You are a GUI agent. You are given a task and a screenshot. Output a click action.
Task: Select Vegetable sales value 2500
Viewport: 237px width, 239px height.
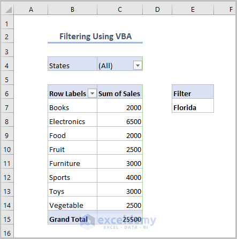click(x=120, y=204)
